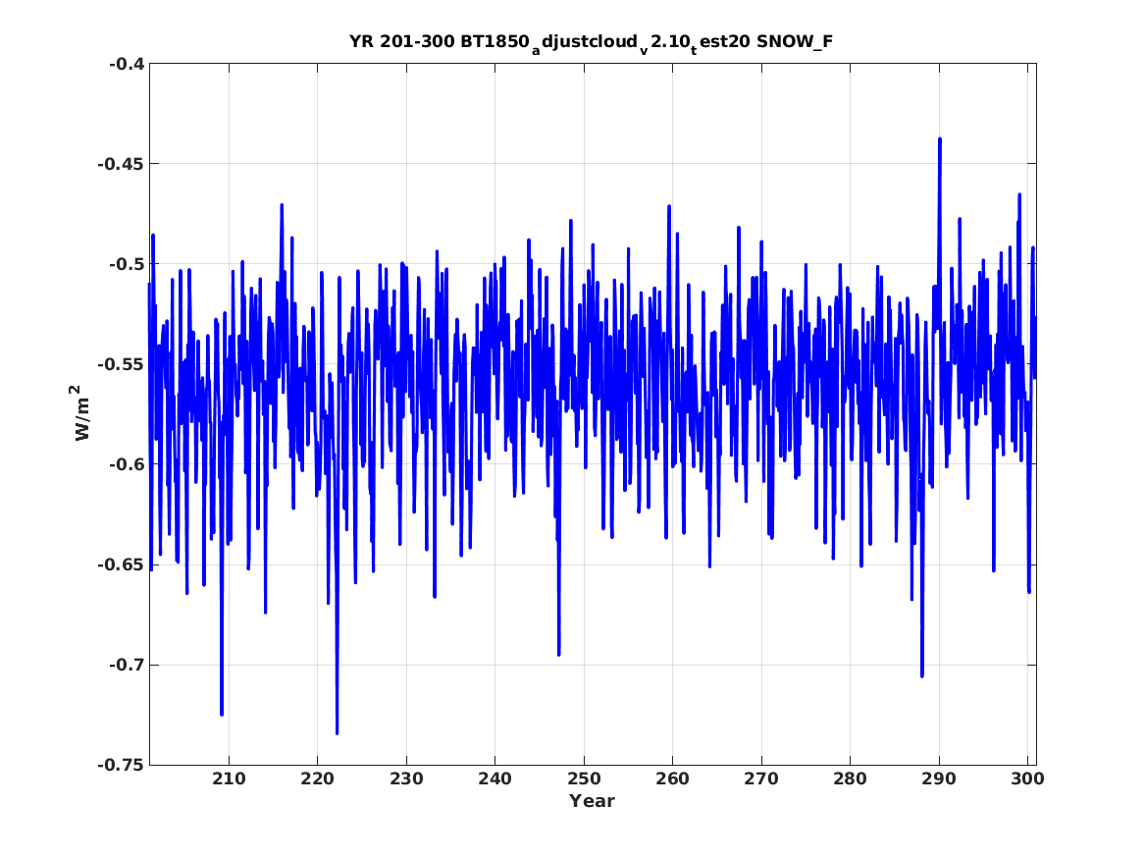Click the x-axis tick label 220
The image size is (1145, 859).
tap(318, 778)
